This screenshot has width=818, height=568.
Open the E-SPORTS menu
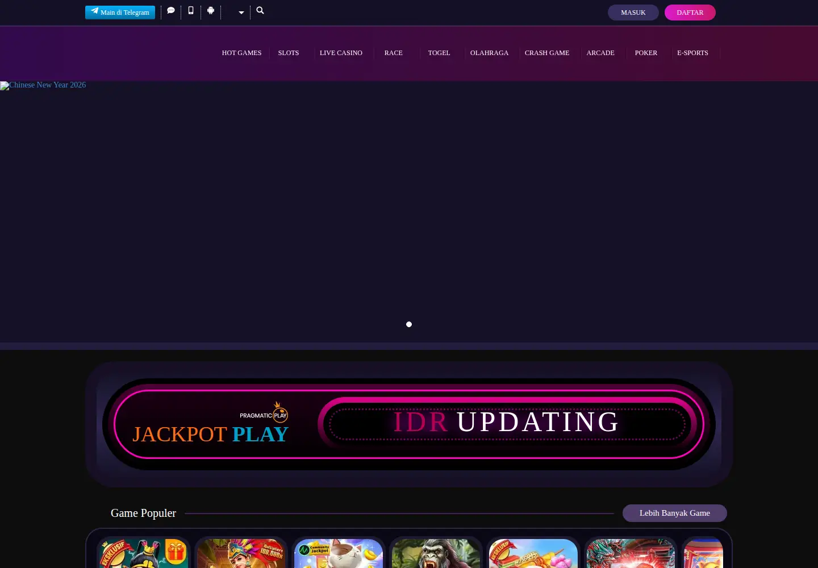coord(692,53)
